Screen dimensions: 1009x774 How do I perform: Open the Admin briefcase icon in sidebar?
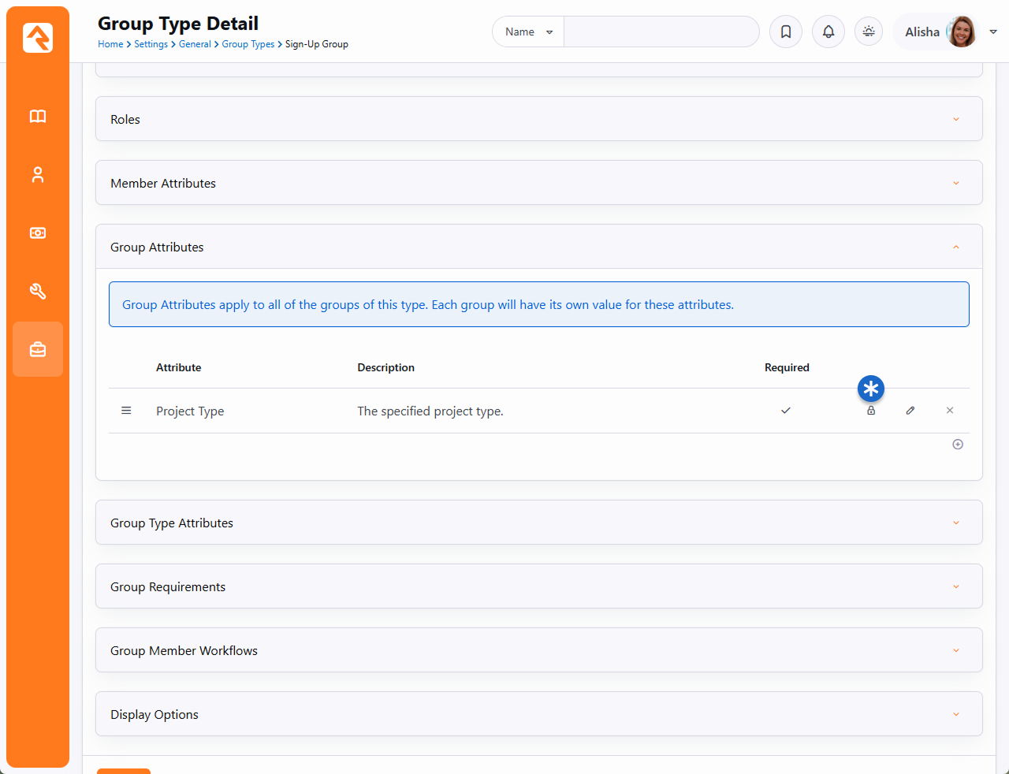(38, 349)
